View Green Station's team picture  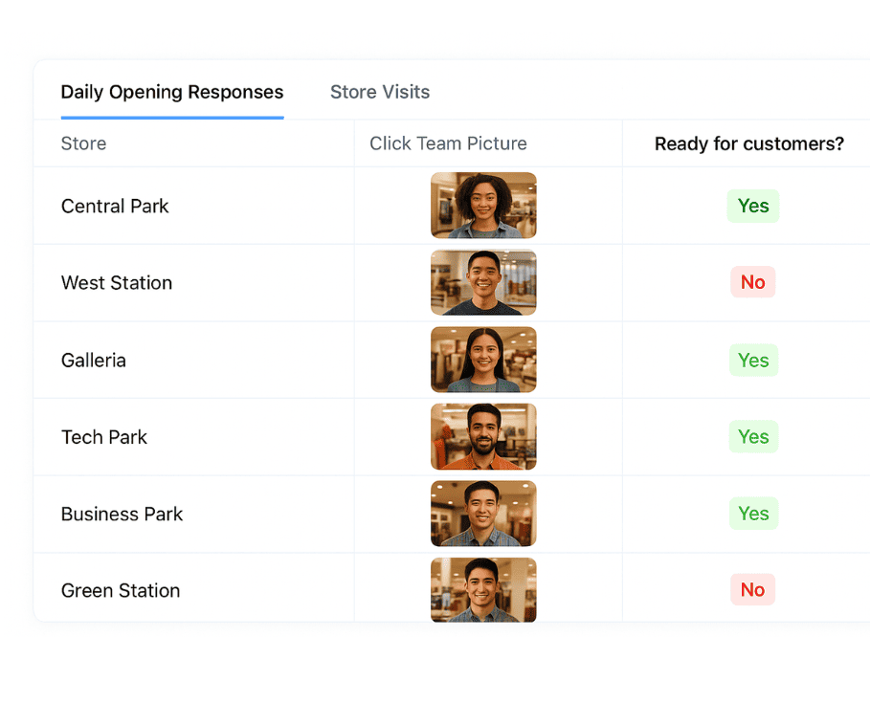pos(483,588)
